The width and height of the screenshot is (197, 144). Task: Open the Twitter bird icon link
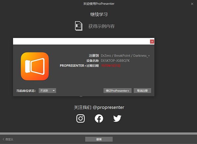[117, 118]
